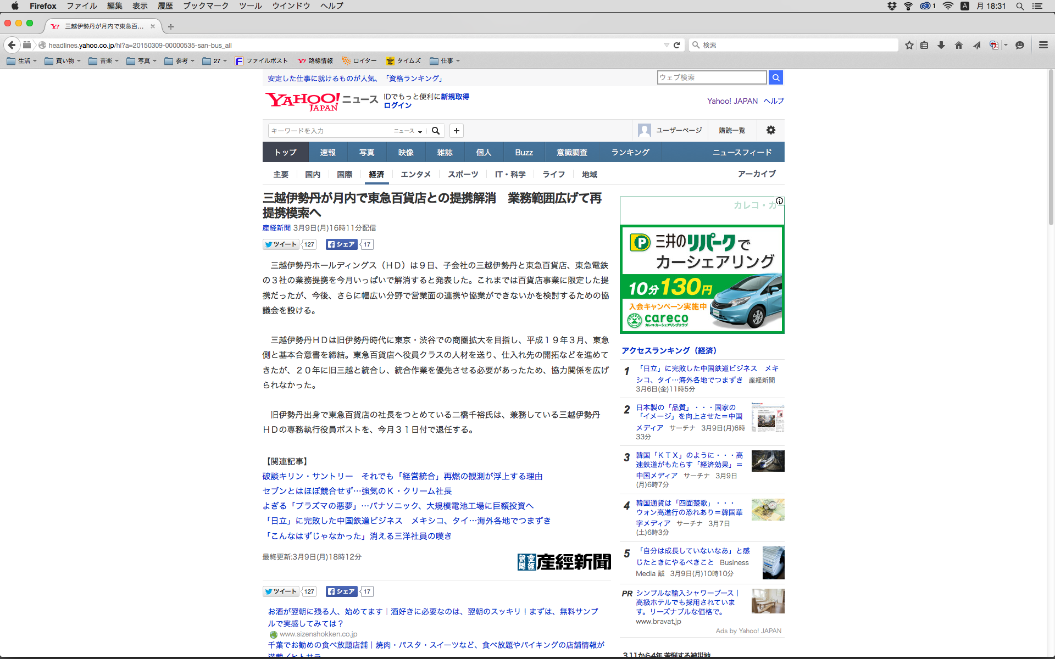Screen dimensions: 1055x659
Task: Open the related link about セブン and K・クリーム
Action: [x=357, y=491]
